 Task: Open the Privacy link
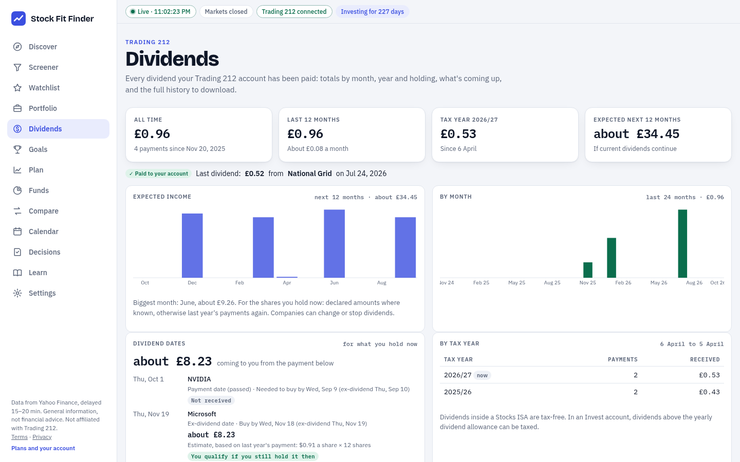pos(42,437)
